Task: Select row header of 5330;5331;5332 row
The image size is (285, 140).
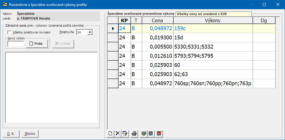Action: pyautogui.click(x=113, y=47)
